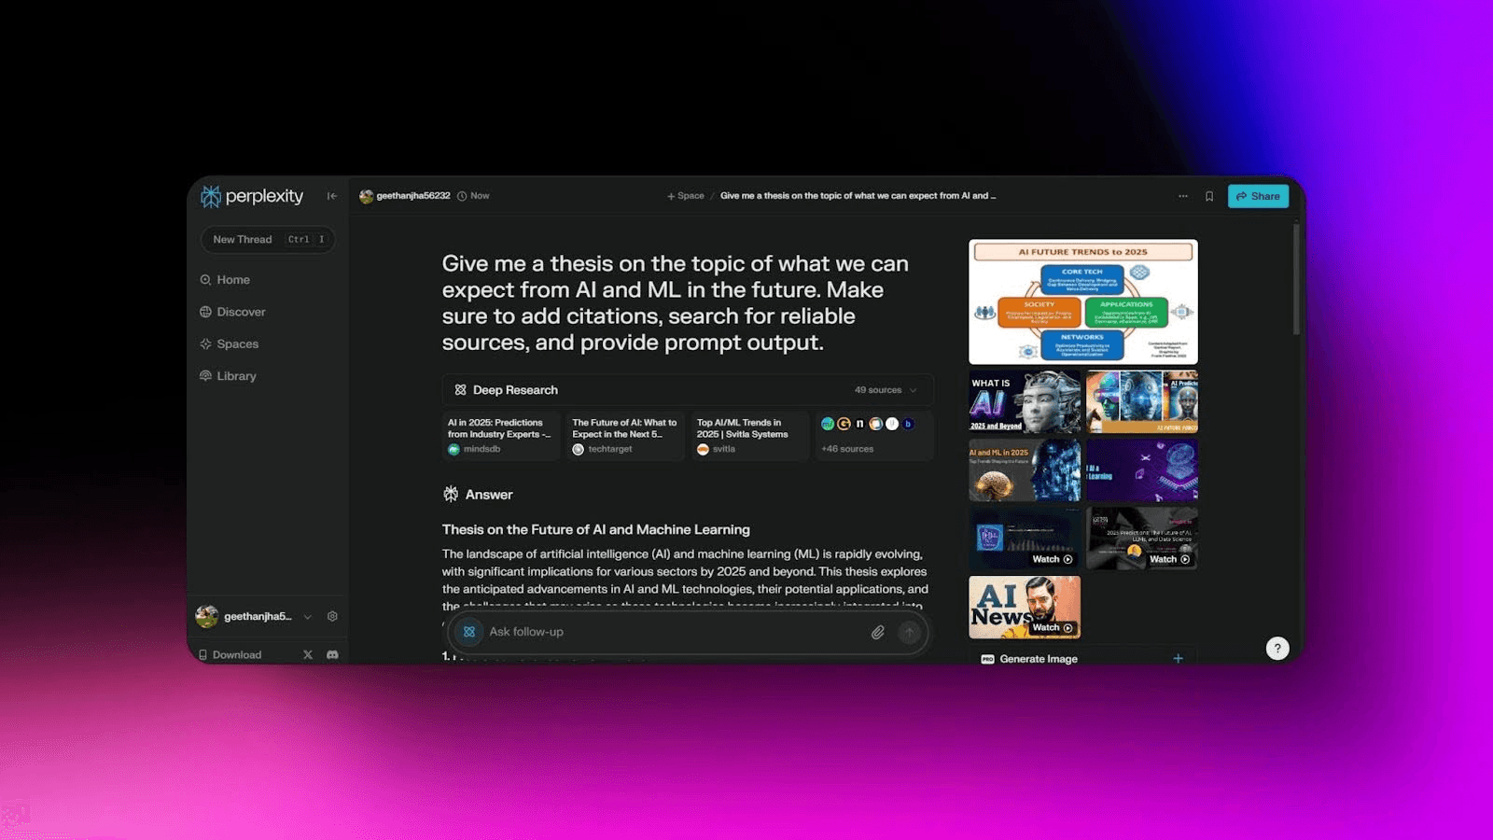Add this thread to a Space

point(686,196)
